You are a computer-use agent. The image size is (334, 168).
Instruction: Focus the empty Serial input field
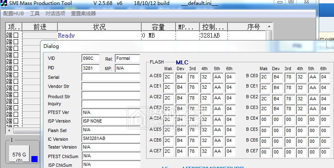click(x=111, y=77)
